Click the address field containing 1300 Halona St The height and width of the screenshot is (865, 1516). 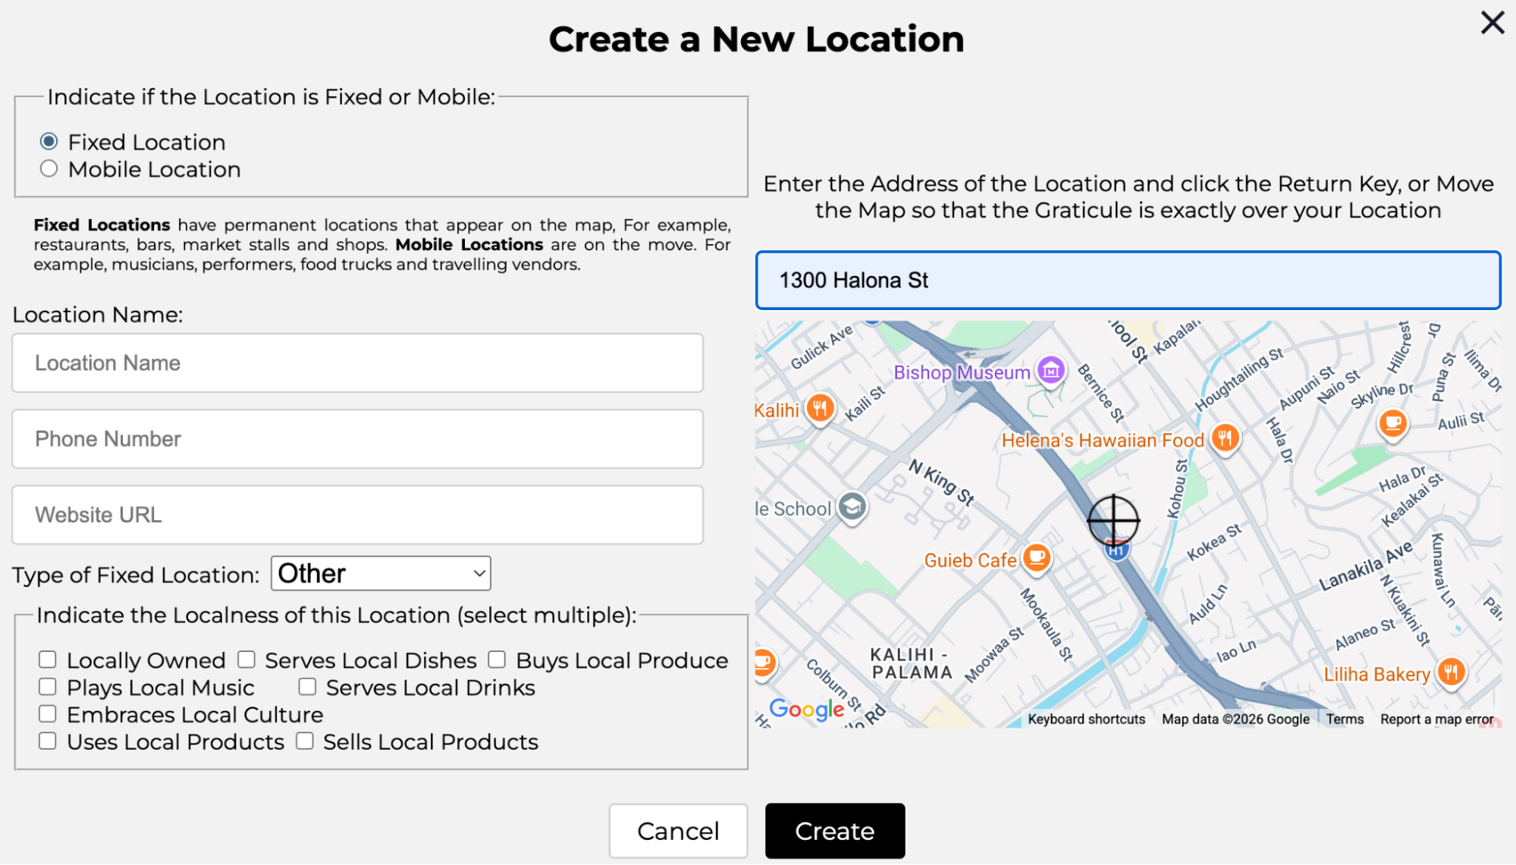(x=1128, y=280)
